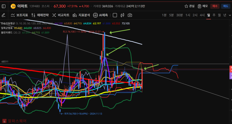The width and height of the screenshot is (232, 124).
Task: Click the 매도 sell button
Action: (x=226, y=6)
